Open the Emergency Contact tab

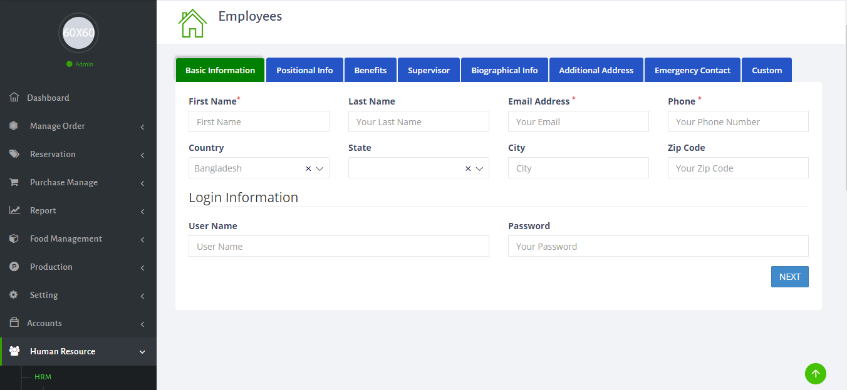point(692,70)
